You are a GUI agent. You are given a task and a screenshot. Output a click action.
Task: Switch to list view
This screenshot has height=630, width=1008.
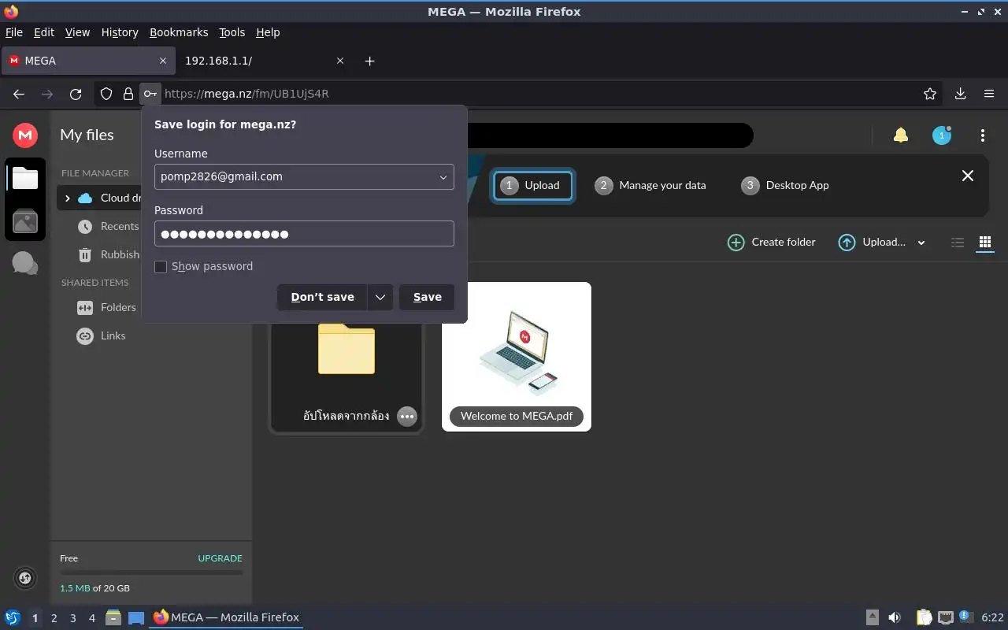tap(958, 243)
